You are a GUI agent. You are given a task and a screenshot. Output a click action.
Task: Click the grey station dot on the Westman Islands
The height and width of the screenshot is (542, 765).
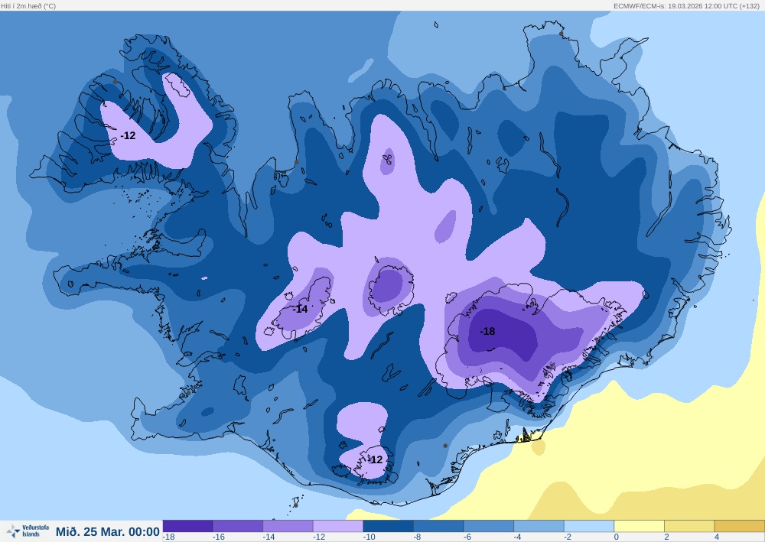(295, 505)
